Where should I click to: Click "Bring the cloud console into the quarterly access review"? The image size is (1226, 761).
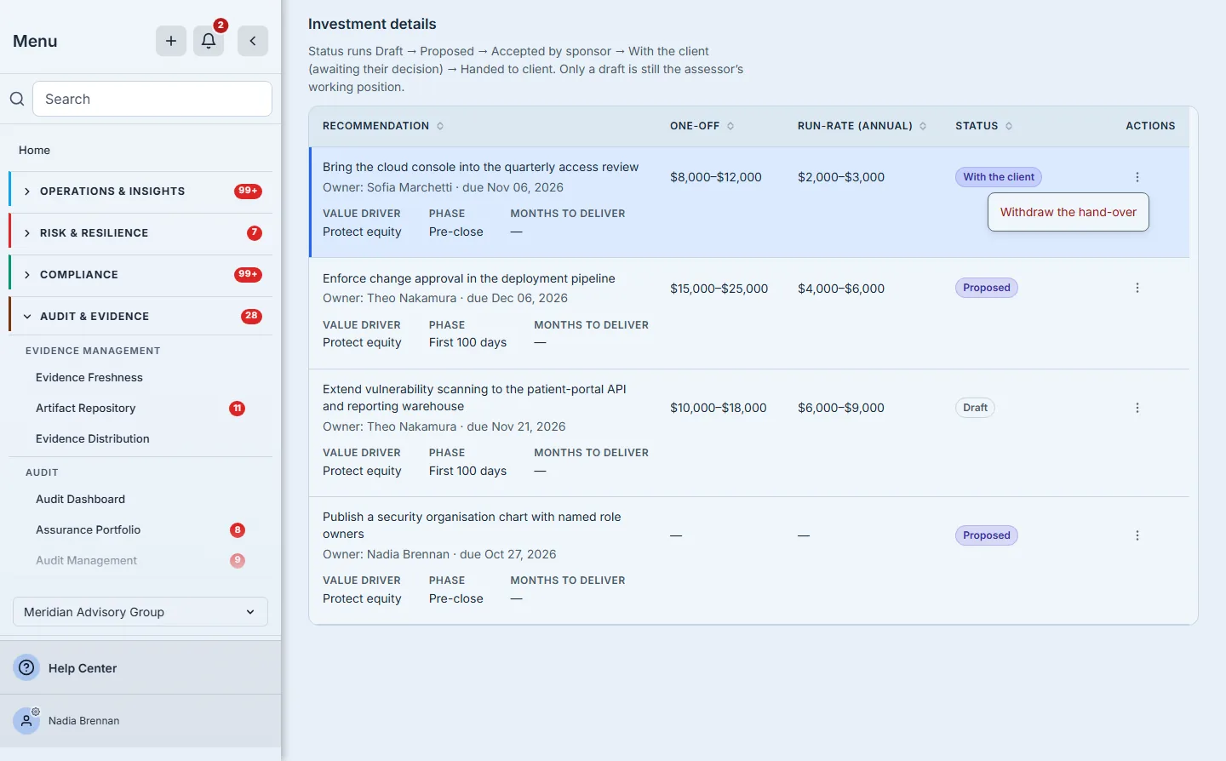[x=480, y=167]
